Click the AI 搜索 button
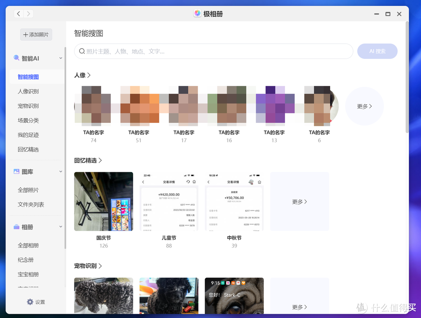The image size is (421, 318). click(x=377, y=51)
